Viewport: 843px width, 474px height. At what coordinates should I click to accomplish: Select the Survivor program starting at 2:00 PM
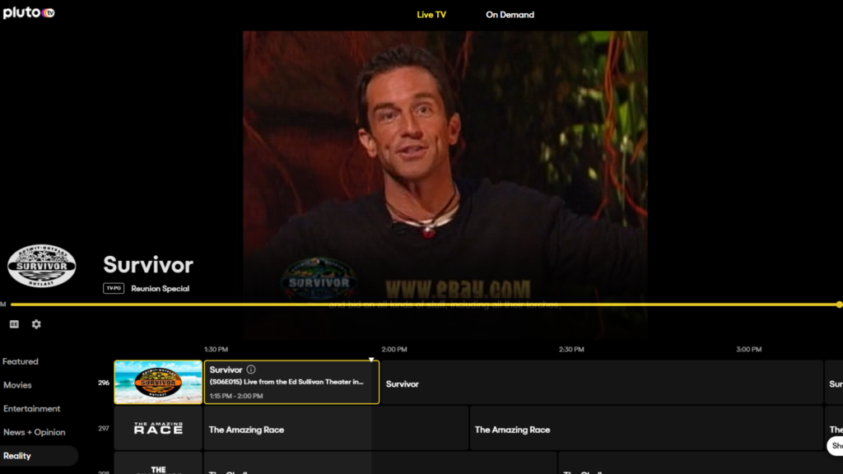(602, 382)
